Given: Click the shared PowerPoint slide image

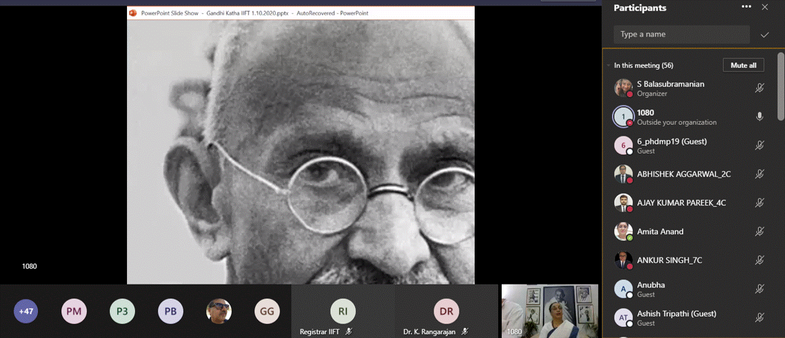Looking at the screenshot, I should [301, 152].
